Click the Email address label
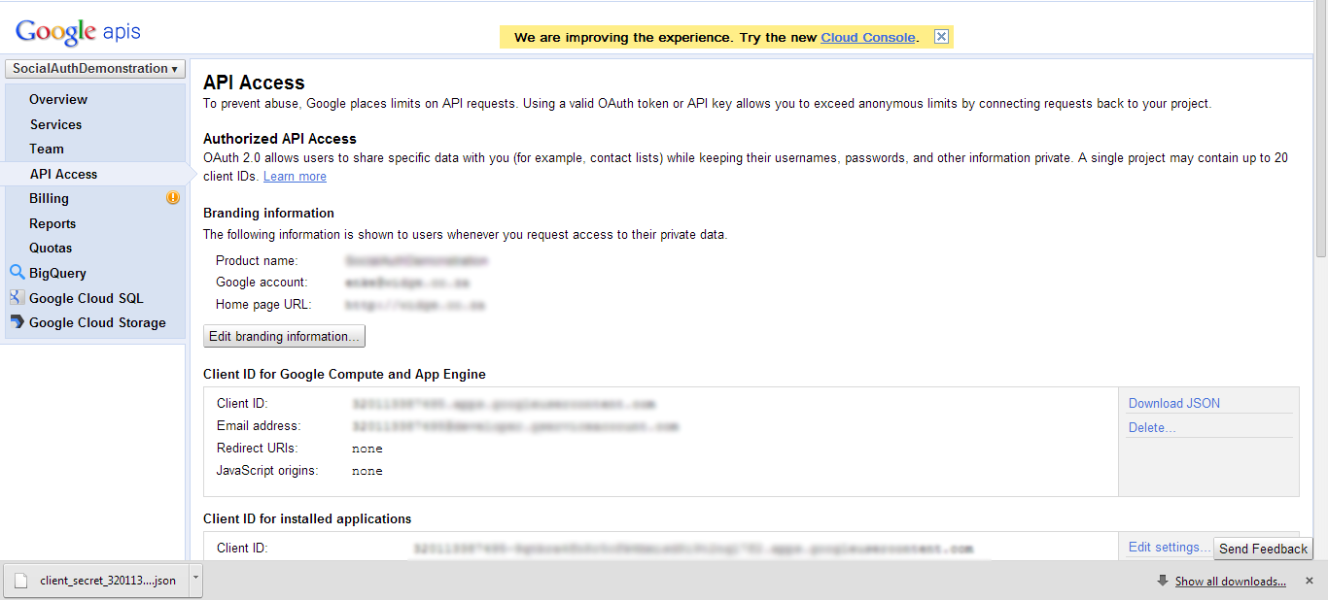Viewport: 1328px width, 600px height. pos(259,425)
